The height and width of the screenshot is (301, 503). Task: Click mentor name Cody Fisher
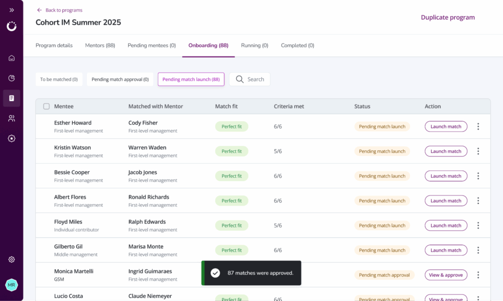coord(143,123)
